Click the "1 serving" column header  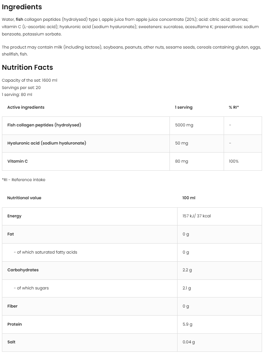coord(184,107)
